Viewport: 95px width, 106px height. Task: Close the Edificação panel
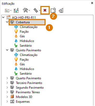click(x=92, y=3)
